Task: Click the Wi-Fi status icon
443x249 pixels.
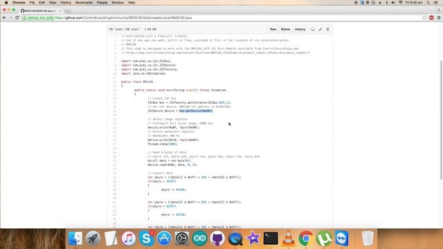Action: (400, 3)
